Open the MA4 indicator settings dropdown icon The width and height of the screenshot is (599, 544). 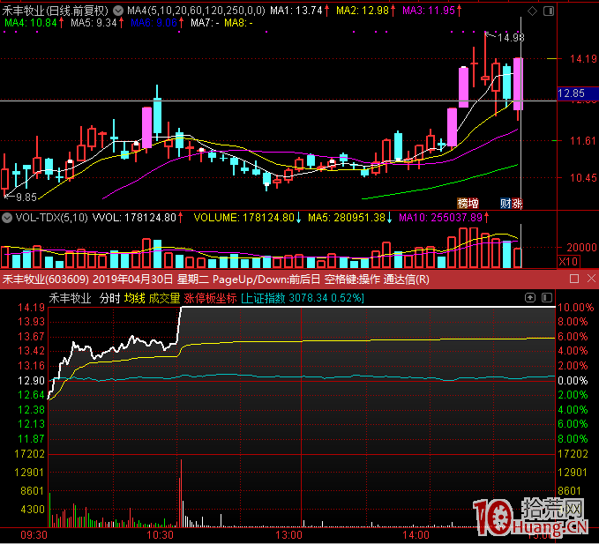point(118,11)
